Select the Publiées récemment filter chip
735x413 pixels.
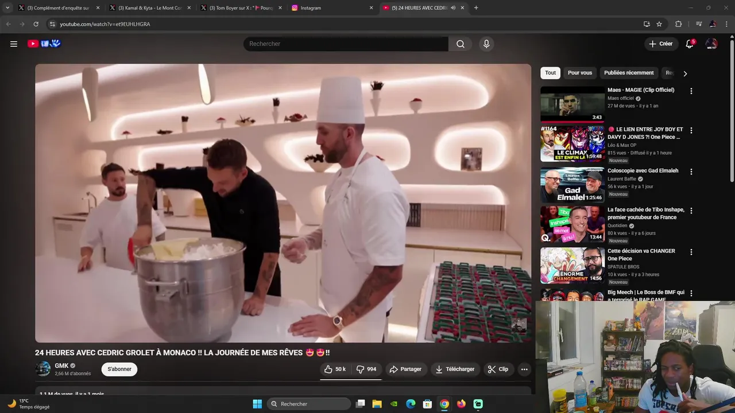click(x=629, y=73)
